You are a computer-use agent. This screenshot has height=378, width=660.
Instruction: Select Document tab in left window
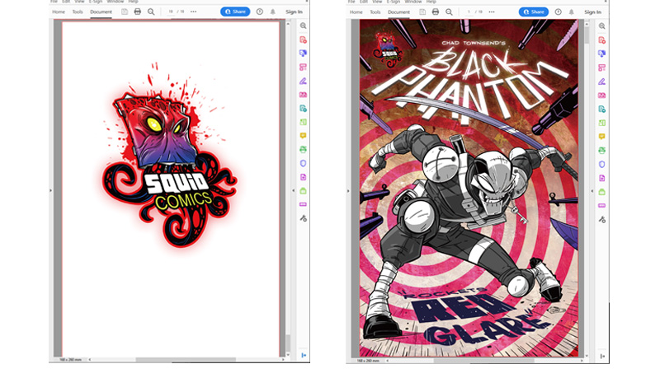(x=101, y=12)
